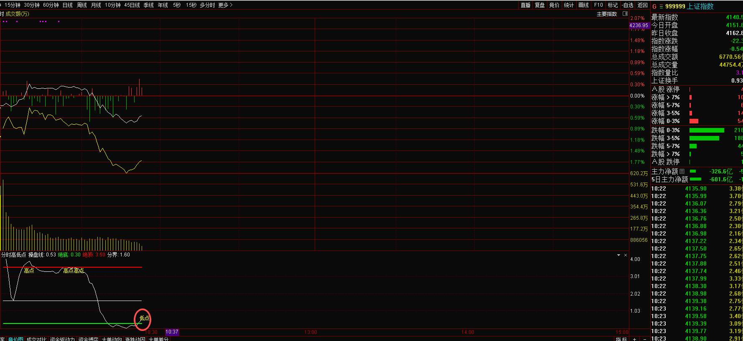743x341 pixels.
Task: Open the green list icon next to G
Action: pos(661,6)
